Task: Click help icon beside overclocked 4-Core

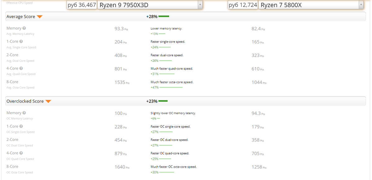Action: tap(21, 153)
